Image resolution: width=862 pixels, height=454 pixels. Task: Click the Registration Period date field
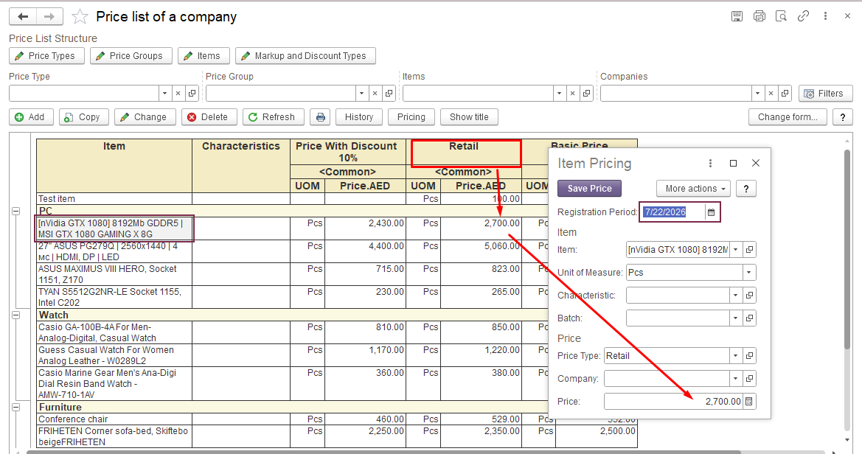pos(672,212)
